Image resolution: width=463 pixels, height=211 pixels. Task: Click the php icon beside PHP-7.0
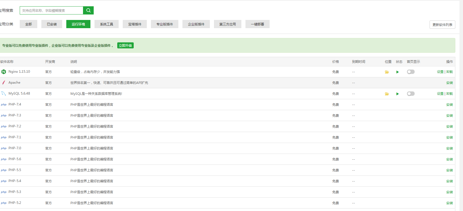(x=4, y=148)
